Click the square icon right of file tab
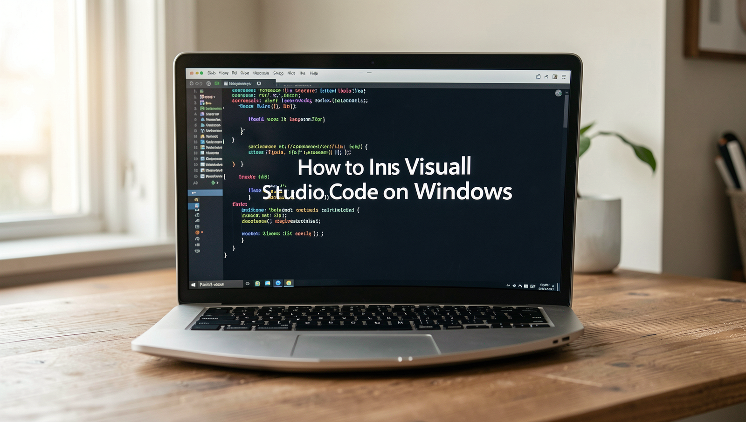The height and width of the screenshot is (422, 746). [x=259, y=83]
